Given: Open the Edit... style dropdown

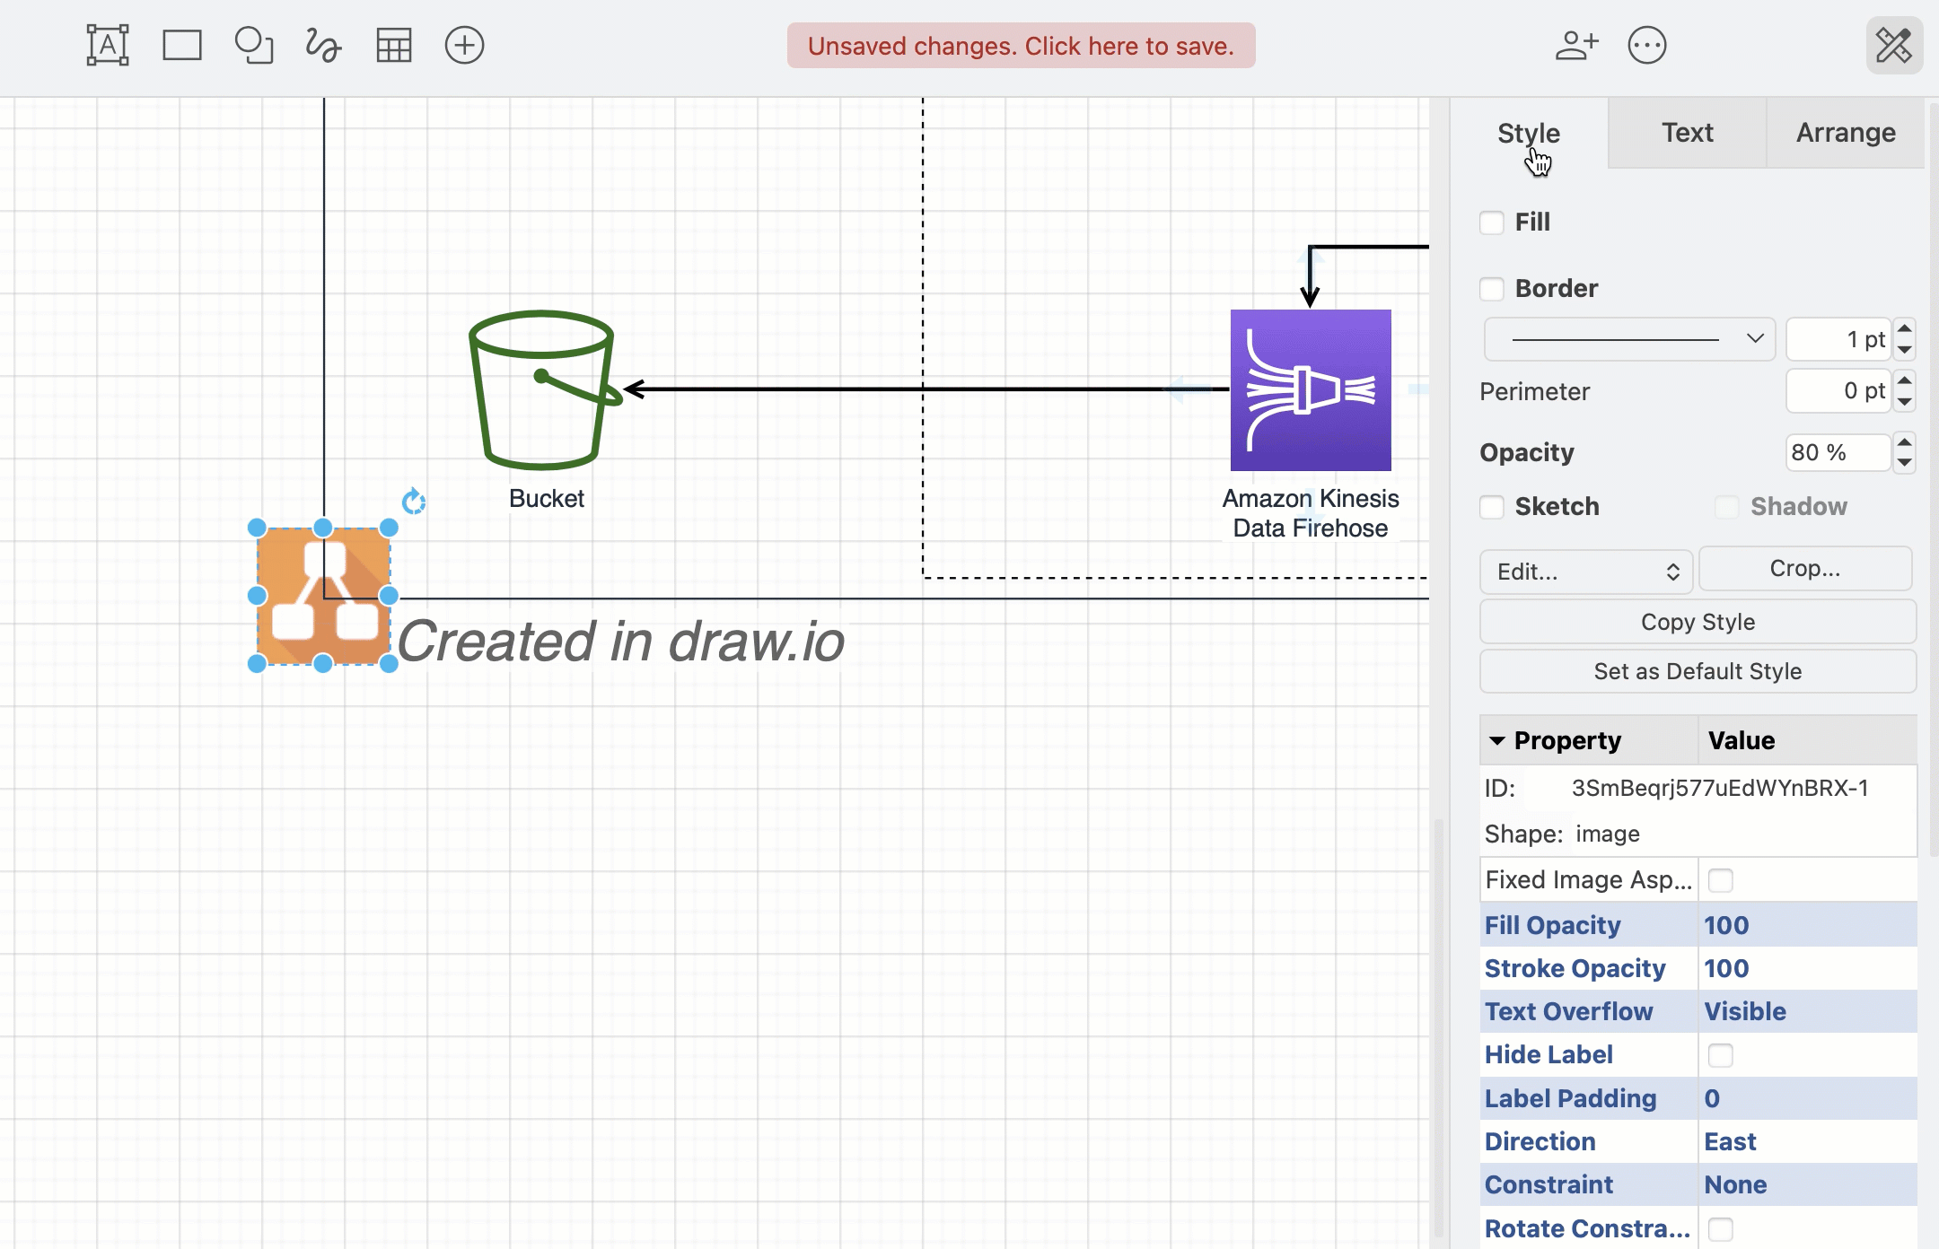Looking at the screenshot, I should pos(1585,572).
